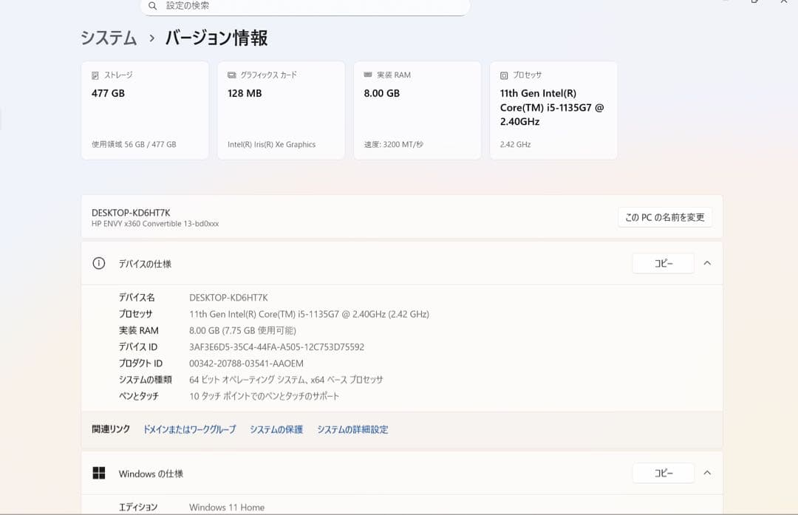
Task: Open the 実装 RAM 8.00 GB card
Action: (x=417, y=110)
